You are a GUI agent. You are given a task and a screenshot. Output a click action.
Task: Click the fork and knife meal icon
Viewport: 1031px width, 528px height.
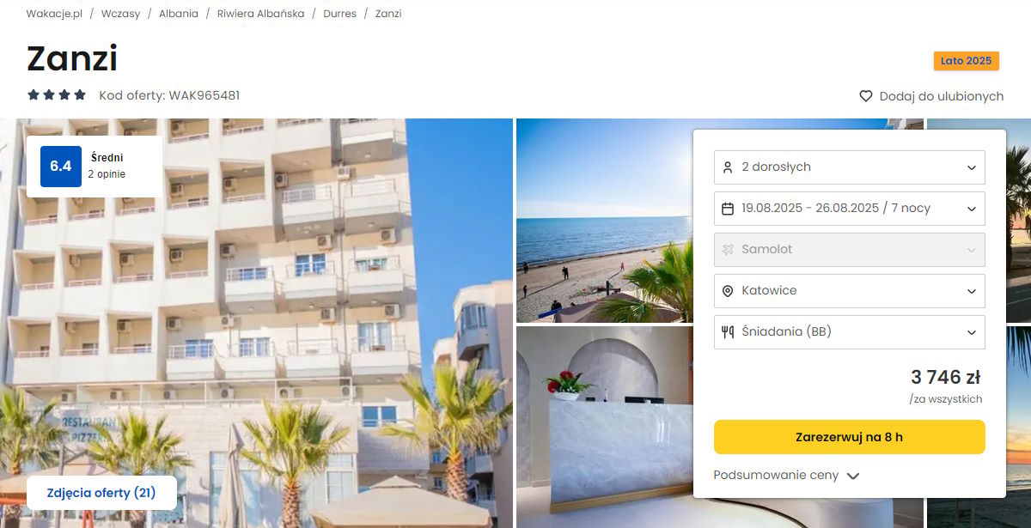pos(728,332)
